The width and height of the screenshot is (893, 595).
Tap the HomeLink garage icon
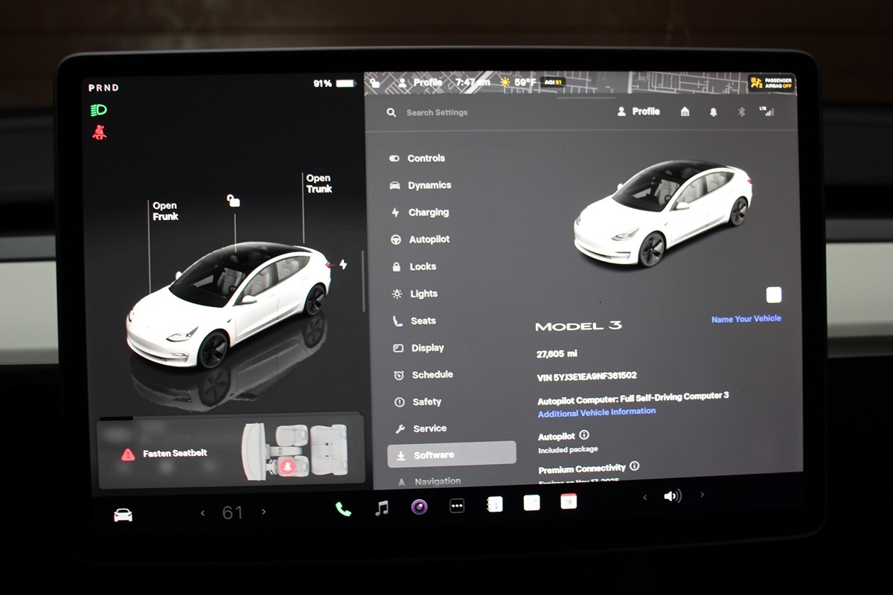pyautogui.click(x=685, y=112)
